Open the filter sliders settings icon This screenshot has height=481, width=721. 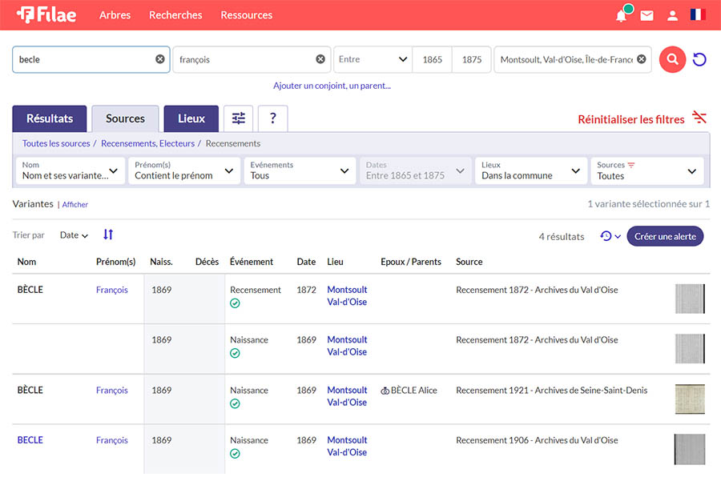[x=239, y=118]
